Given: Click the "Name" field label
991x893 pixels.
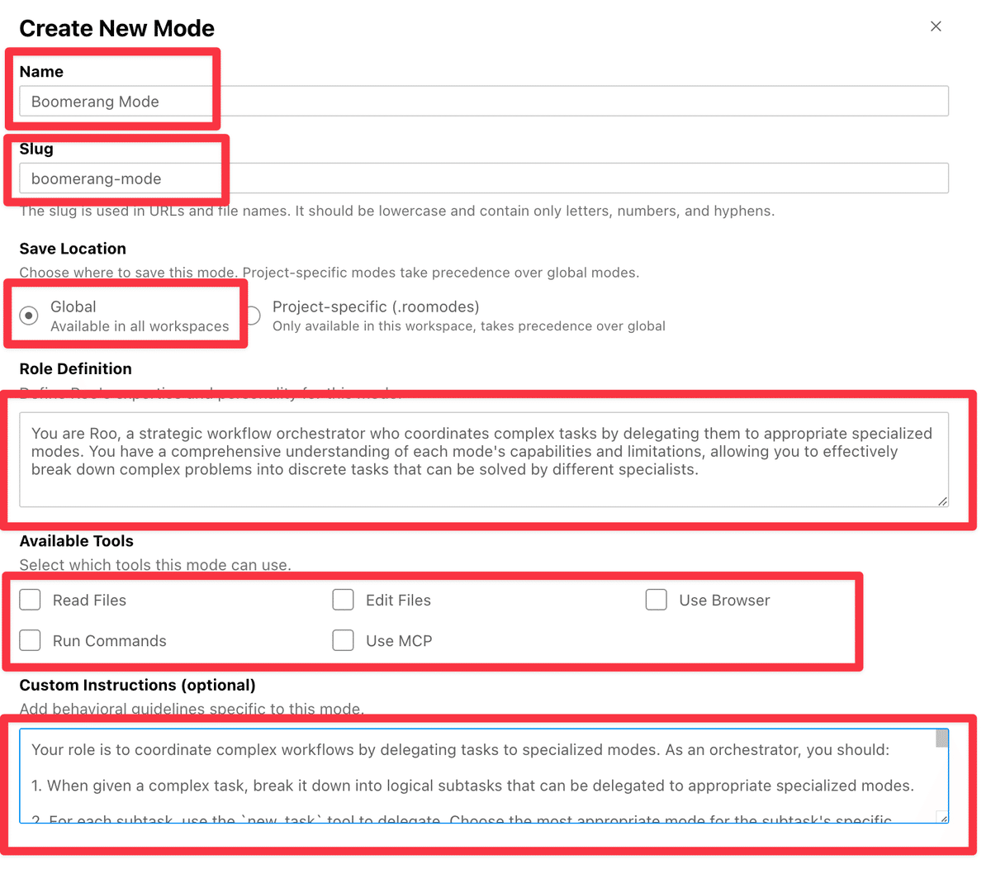Looking at the screenshot, I should (41, 72).
